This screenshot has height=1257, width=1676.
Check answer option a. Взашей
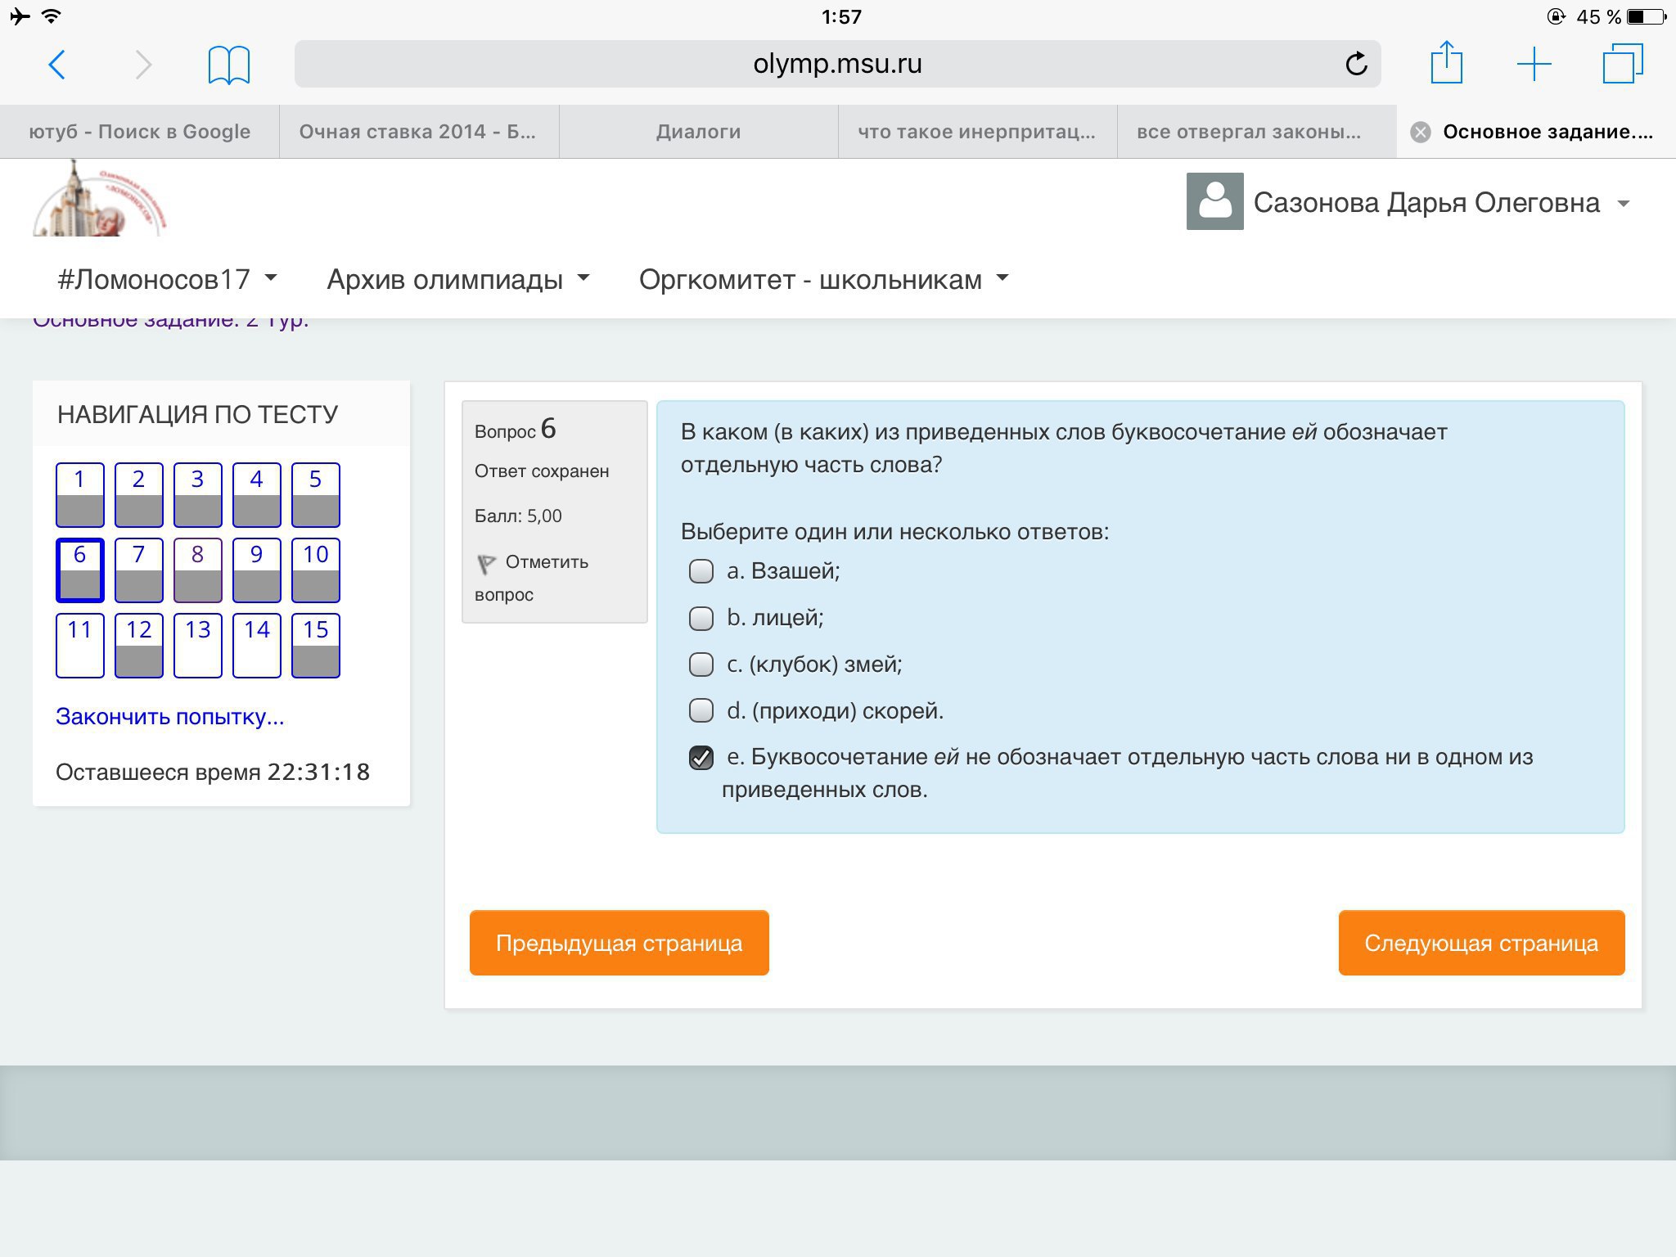[701, 571]
